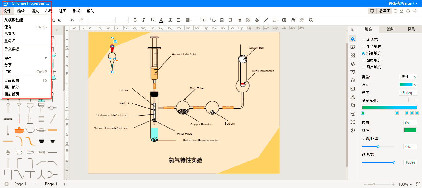422x188 pixels.
Task: Select the 图片填充 (picture fill) radio option
Action: coord(363,67)
